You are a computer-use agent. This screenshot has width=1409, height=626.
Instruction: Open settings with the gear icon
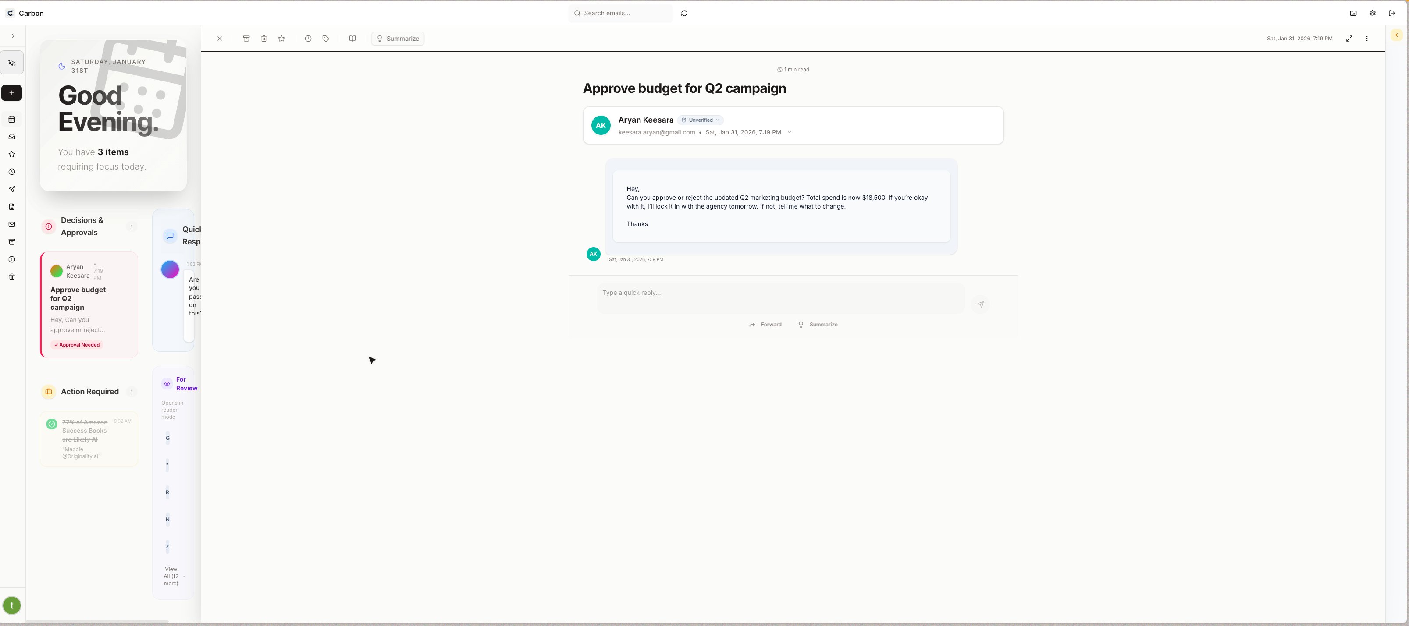tap(1372, 13)
